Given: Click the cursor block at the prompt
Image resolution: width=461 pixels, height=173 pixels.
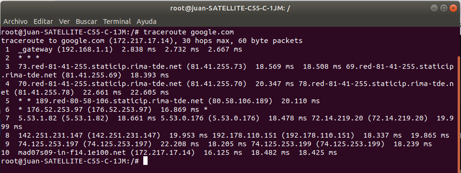Looking at the screenshot, I should [x=145, y=161].
